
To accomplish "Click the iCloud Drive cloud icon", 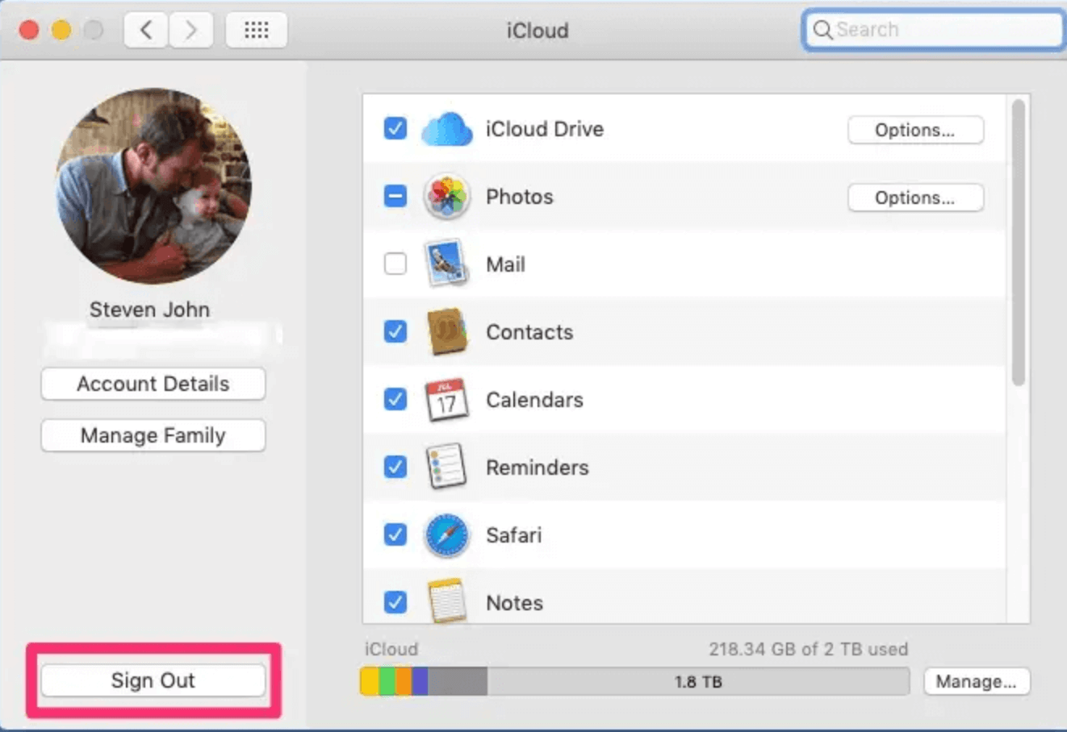I will click(447, 129).
